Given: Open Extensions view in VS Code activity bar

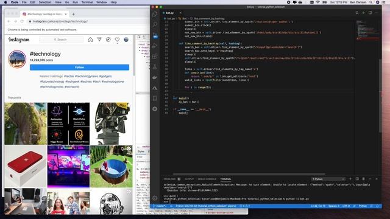Looking at the screenshot, I should [x=155, y=57].
